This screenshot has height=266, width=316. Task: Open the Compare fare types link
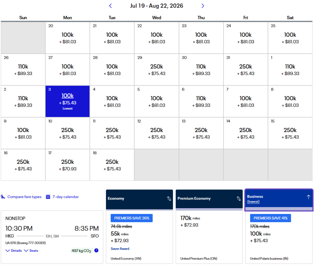pos(24,197)
